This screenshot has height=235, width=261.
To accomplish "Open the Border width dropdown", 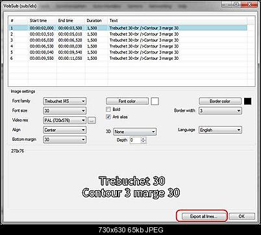I will [x=220, y=111].
